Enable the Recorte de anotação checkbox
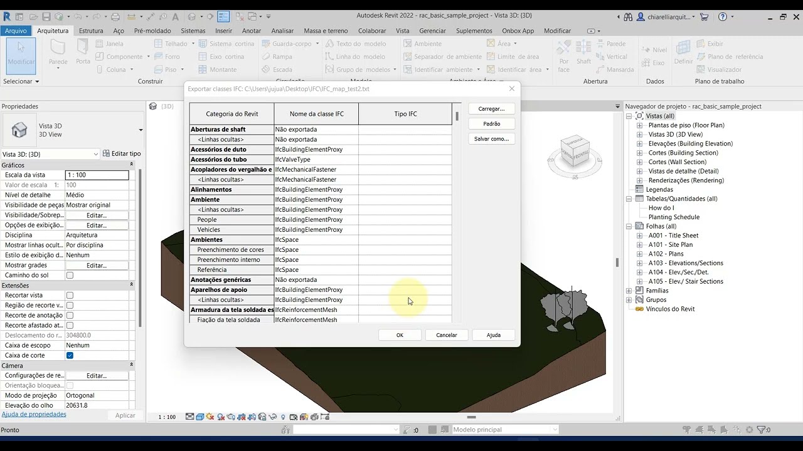Image resolution: width=803 pixels, height=451 pixels. click(x=70, y=315)
